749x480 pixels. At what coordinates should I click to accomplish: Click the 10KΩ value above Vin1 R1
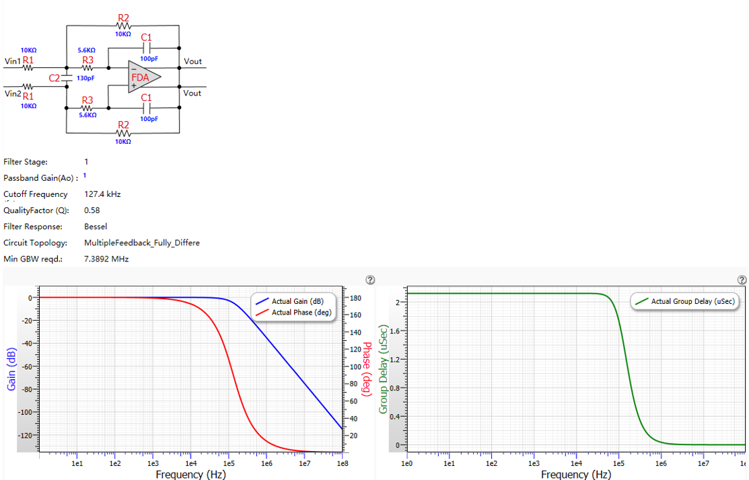pyautogui.click(x=28, y=50)
